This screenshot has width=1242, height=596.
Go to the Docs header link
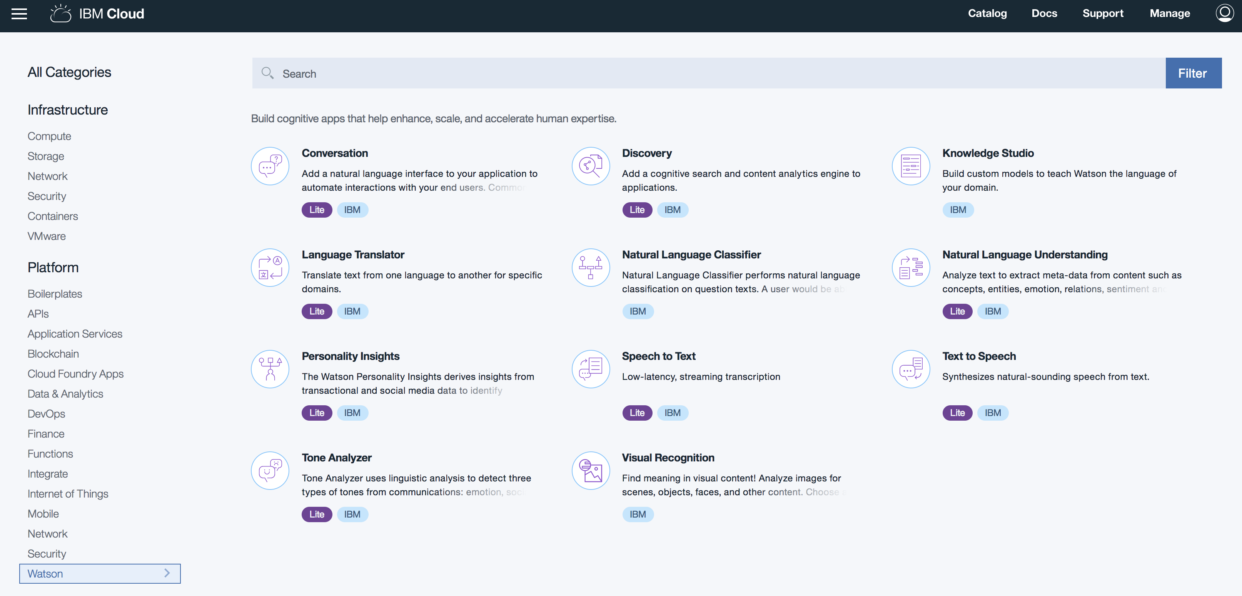pos(1044,13)
